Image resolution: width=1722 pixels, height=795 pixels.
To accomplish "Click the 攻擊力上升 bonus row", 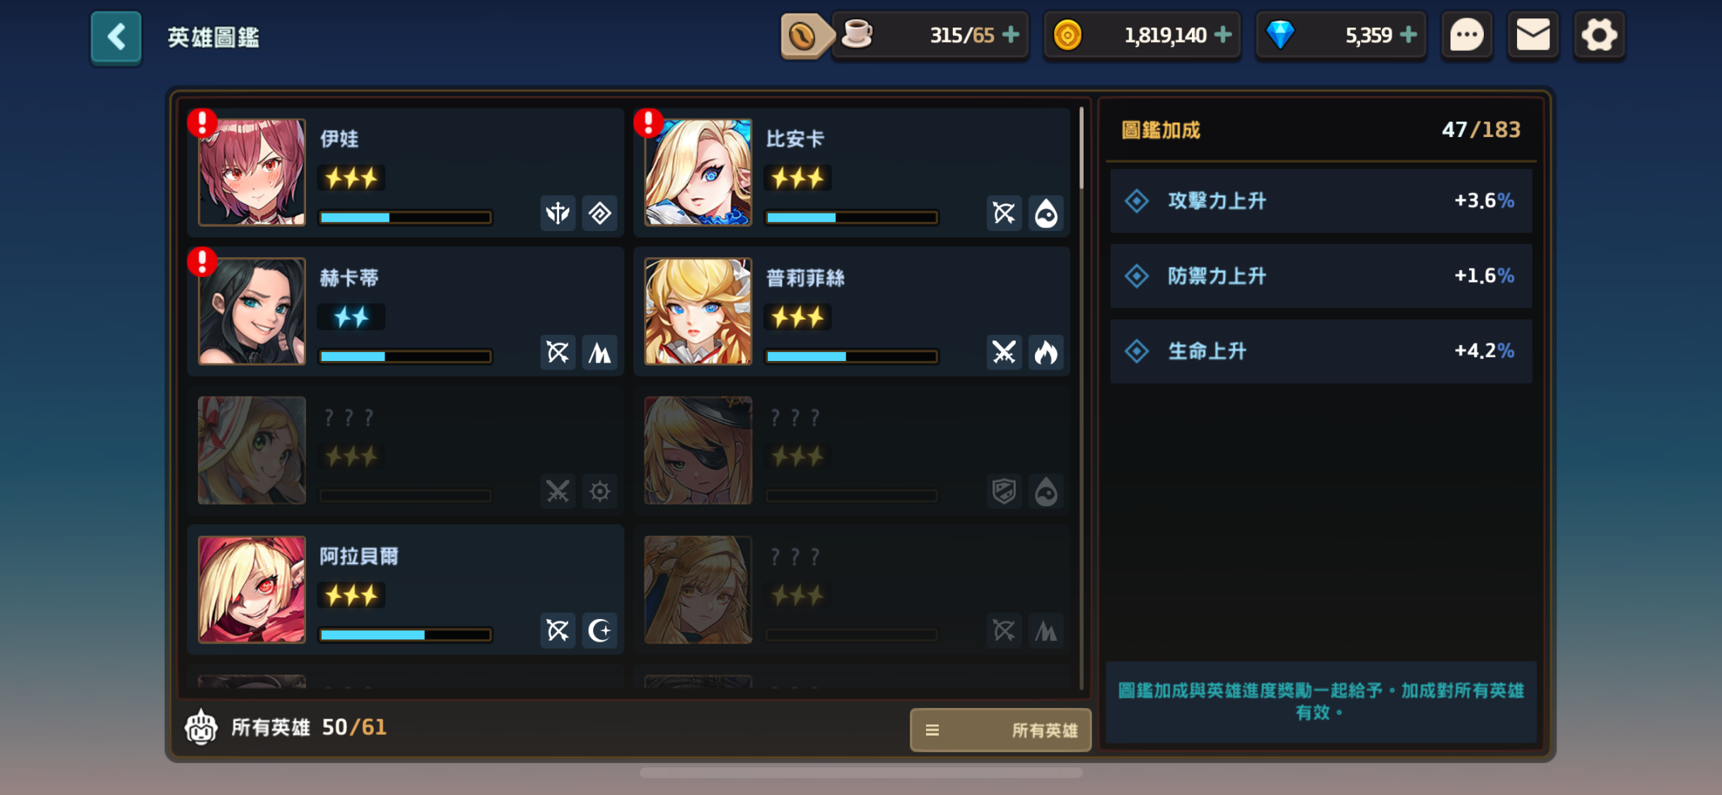I will tap(1320, 201).
